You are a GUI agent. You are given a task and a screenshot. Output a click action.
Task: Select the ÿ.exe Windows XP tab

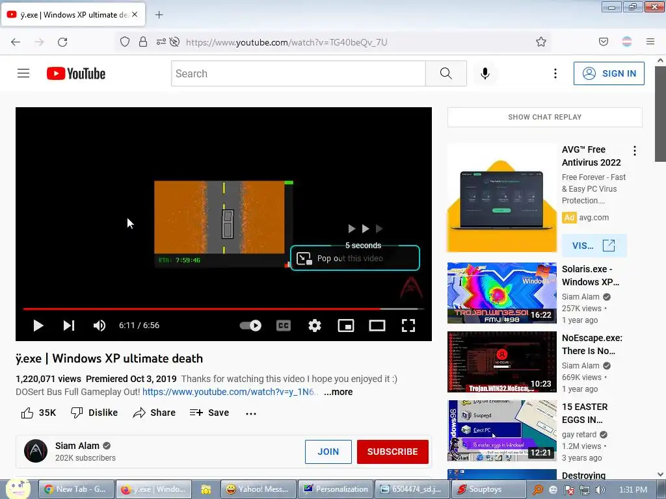click(x=73, y=14)
